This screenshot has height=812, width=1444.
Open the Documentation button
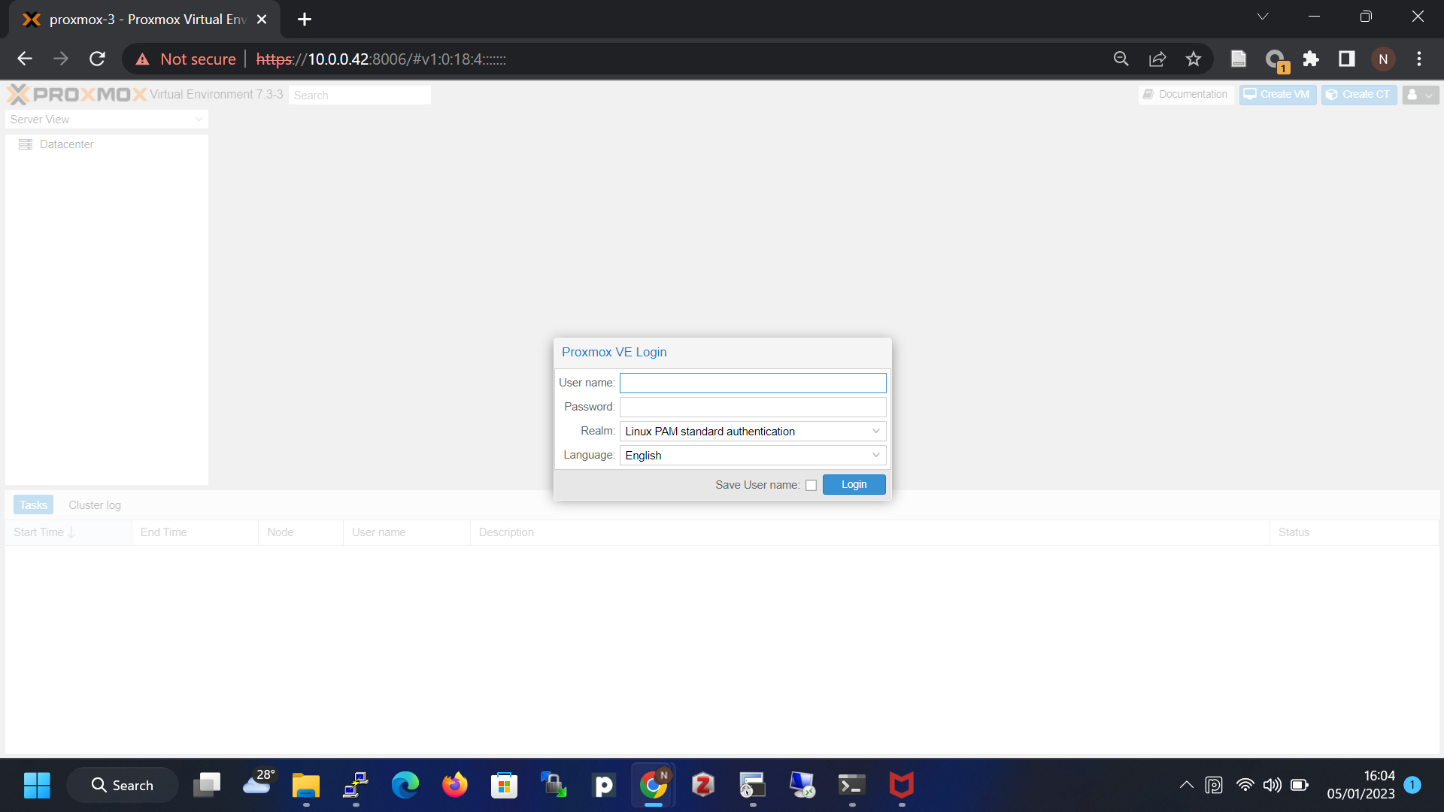1185,95
